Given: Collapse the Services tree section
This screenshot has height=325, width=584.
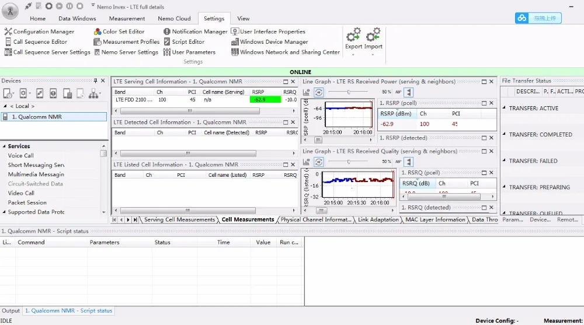Looking at the screenshot, I should tap(4, 146).
